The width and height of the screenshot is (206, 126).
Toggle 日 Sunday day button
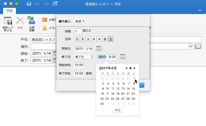pos(77,39)
